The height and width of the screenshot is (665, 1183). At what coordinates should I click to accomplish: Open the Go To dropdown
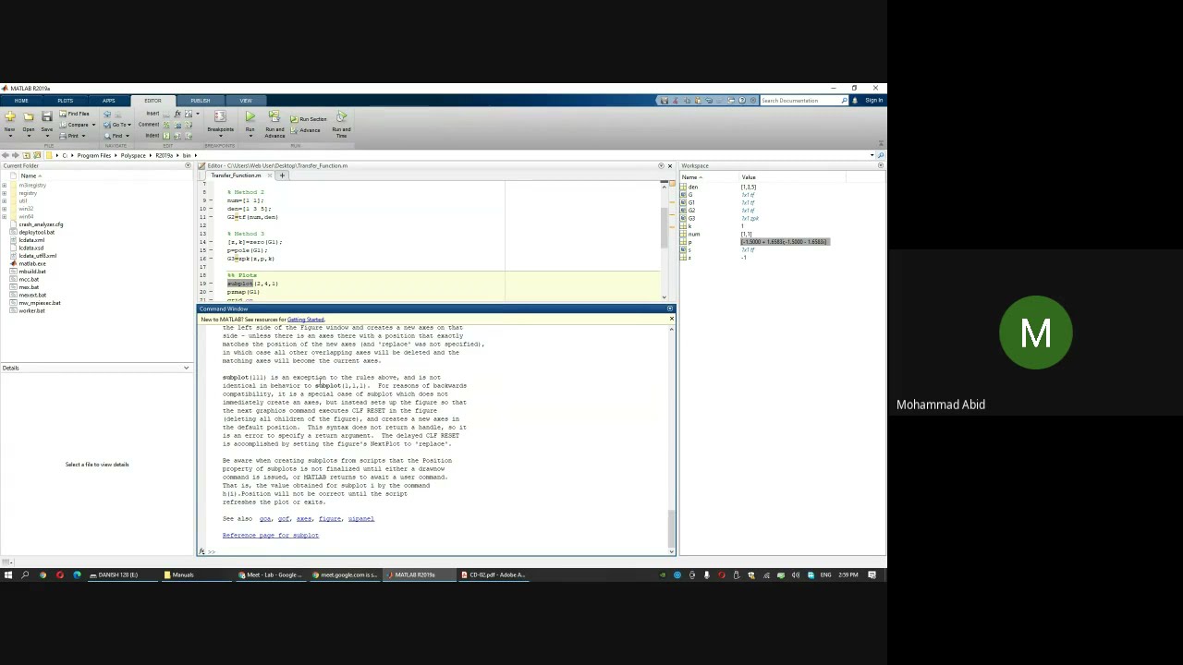[117, 125]
